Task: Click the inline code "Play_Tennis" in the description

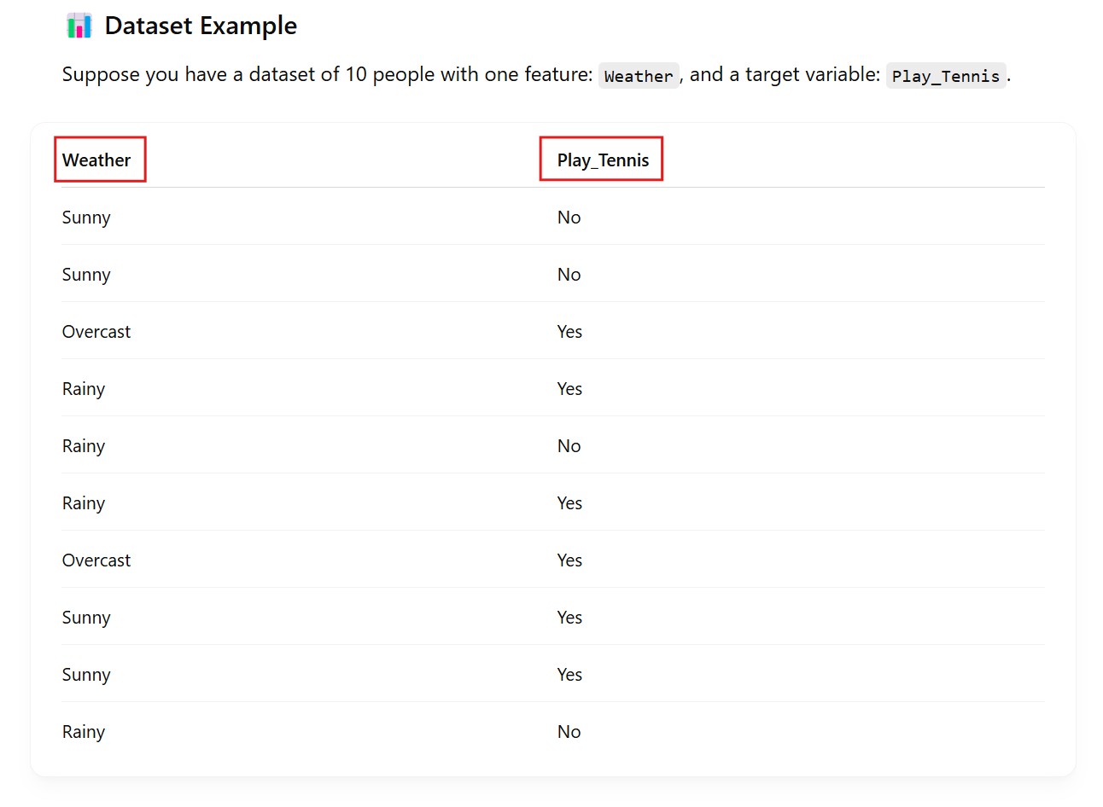Action: [x=946, y=76]
